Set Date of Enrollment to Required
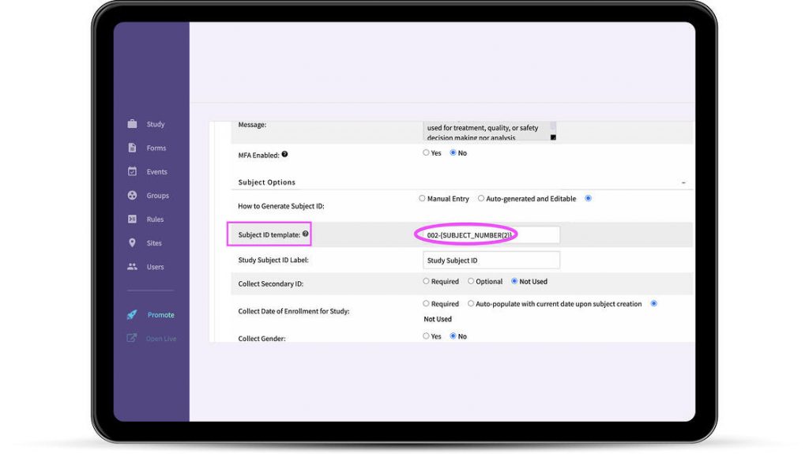Image resolution: width=809 pixels, height=454 pixels. 426,303
